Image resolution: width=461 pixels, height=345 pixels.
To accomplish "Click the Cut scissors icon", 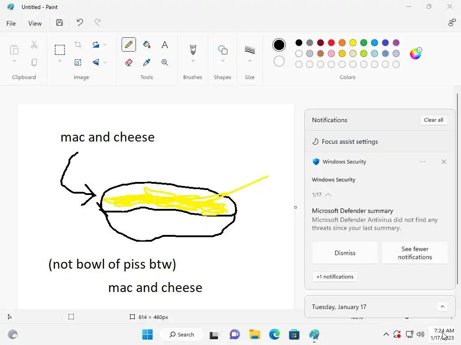I will pos(34,44).
